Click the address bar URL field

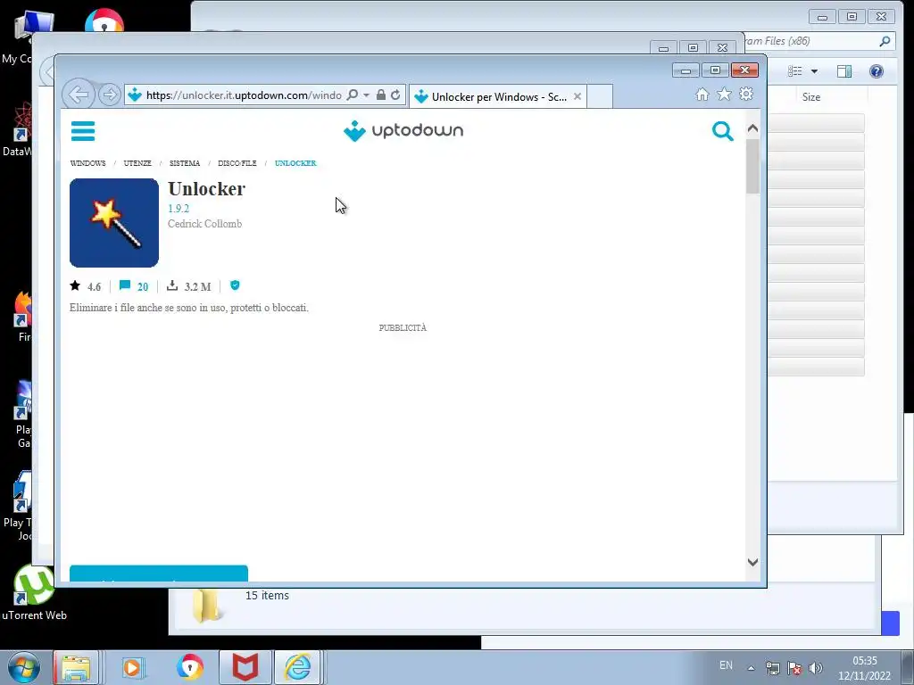tap(243, 95)
